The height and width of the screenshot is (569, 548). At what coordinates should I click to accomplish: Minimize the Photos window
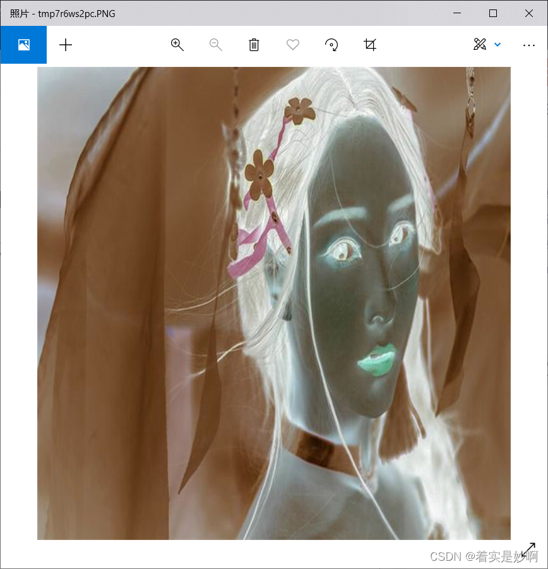(457, 13)
